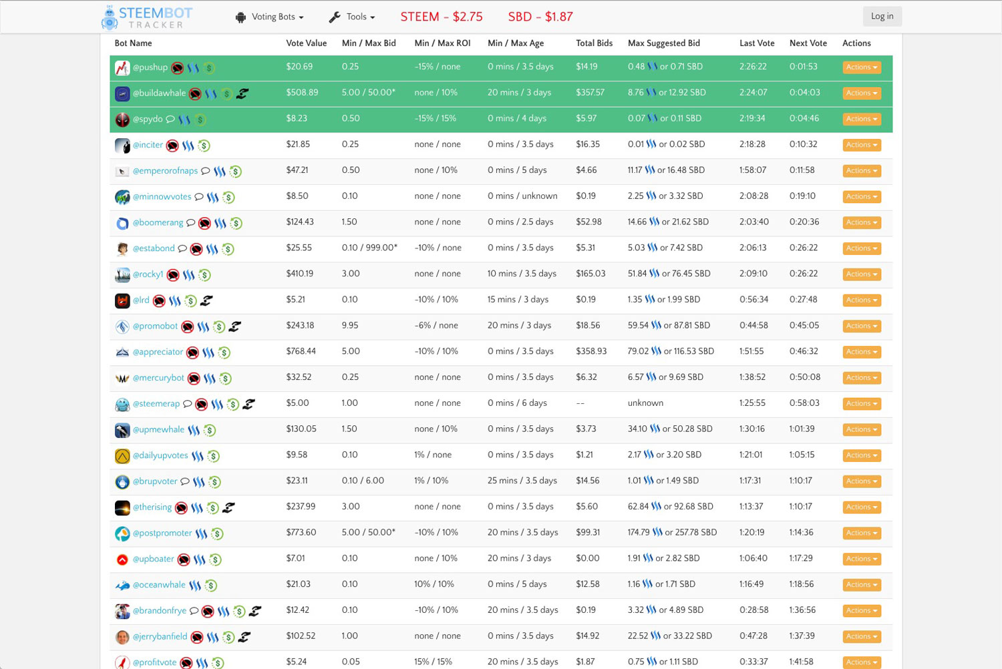Click the $768.44 vote value cell
Image resolution: width=1002 pixels, height=669 pixels.
pos(301,351)
